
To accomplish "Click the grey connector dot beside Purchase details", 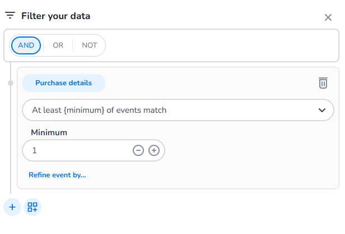I will point(11,83).
